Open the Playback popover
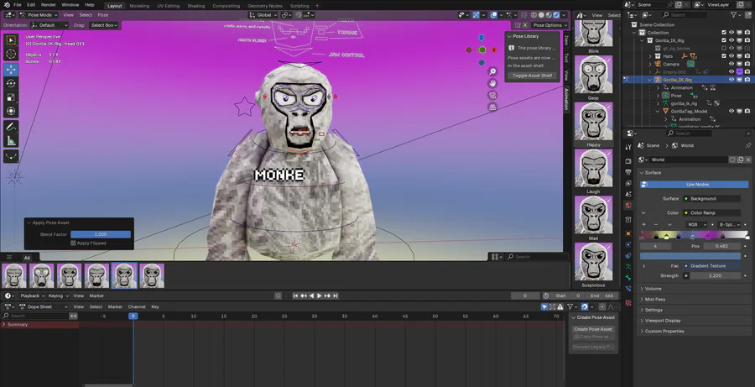This screenshot has width=755, height=387. pyautogui.click(x=32, y=295)
